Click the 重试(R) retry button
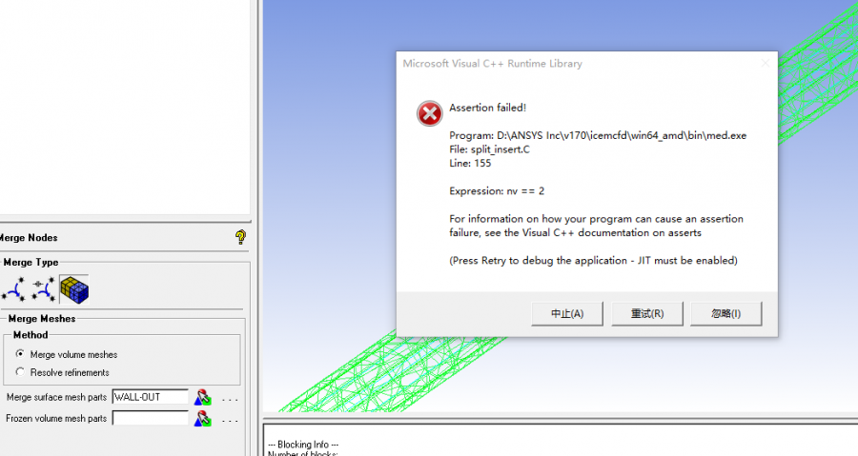Screen dimensions: 858x456 click(646, 313)
